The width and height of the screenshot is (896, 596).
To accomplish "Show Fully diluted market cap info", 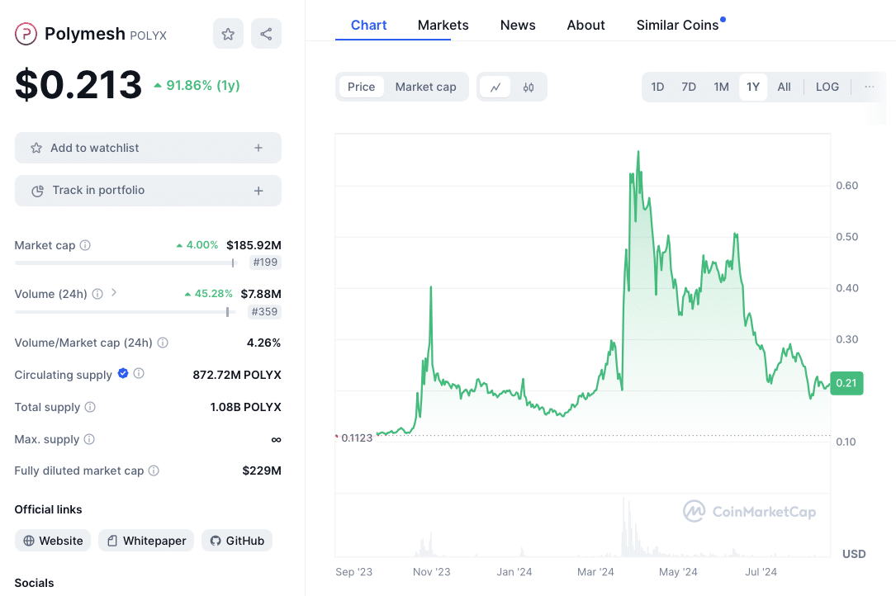I will pos(154,471).
